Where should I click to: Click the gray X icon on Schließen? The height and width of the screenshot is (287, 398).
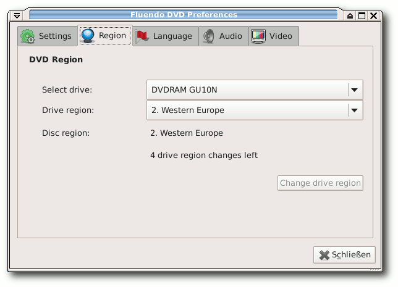coord(324,255)
